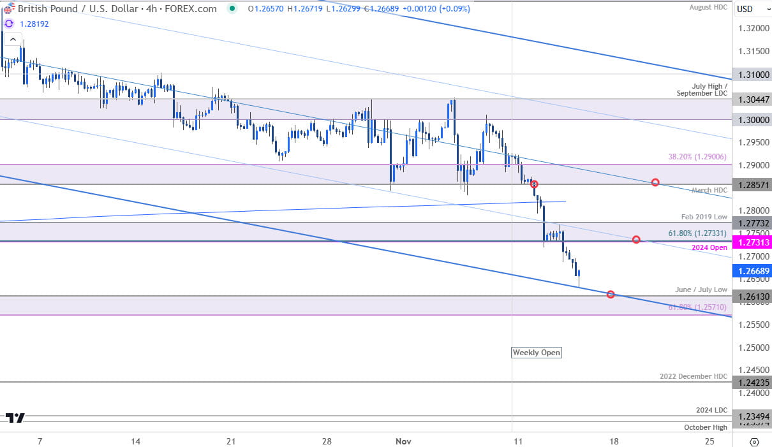The height and width of the screenshot is (447, 772).
Task: Click the circular auto-refresh icon beside 1.28192
Action: click(8, 23)
